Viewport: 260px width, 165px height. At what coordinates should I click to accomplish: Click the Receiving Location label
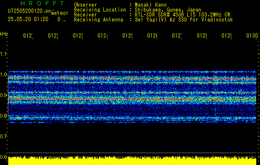(100, 10)
